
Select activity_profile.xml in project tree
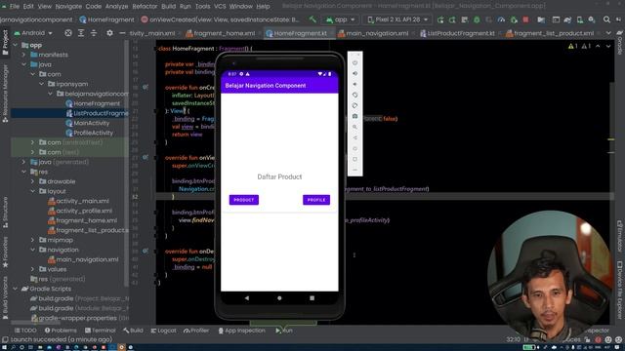point(80,211)
